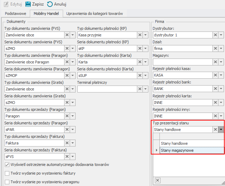Screen dimensions: 225x186
Task: Collapse the Typ prezentacji stanu dropdown arrow
Action: click(221, 130)
